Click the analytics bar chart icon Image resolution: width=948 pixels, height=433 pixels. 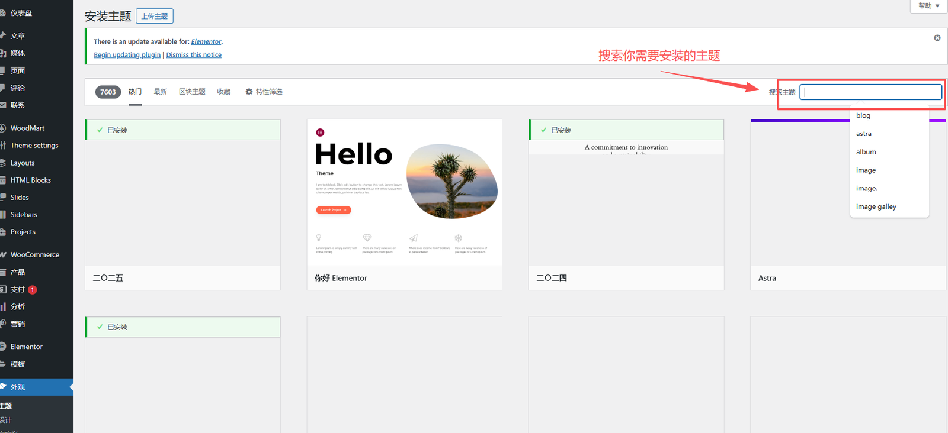[3, 307]
